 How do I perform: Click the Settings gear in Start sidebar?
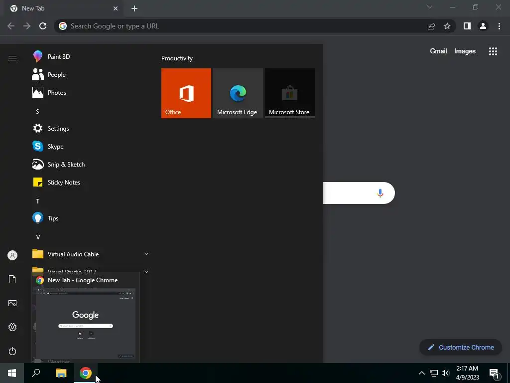tap(12, 327)
